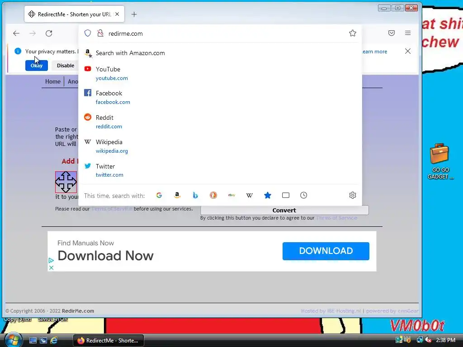
Task: Open the Home page menu item
Action: point(52,81)
